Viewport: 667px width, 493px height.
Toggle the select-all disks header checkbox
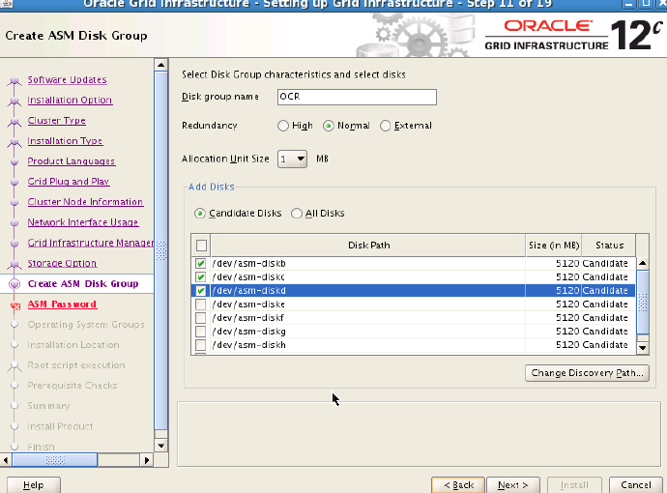click(201, 246)
